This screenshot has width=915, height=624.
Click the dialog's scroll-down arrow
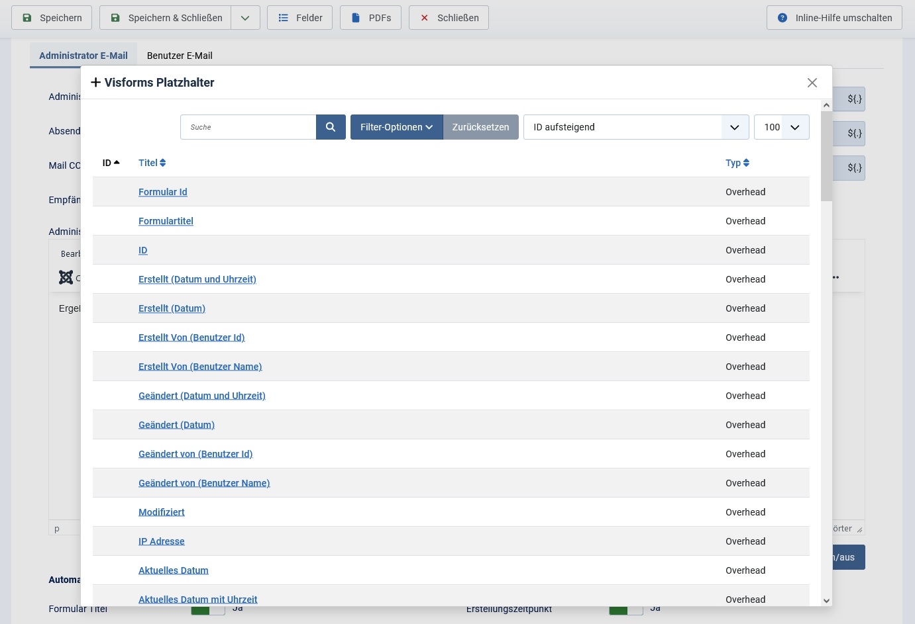pos(826,600)
